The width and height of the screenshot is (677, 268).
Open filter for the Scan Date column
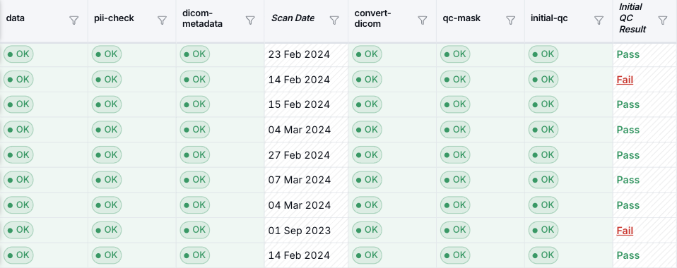click(x=334, y=20)
